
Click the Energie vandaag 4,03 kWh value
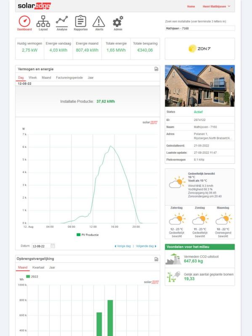tap(58, 50)
